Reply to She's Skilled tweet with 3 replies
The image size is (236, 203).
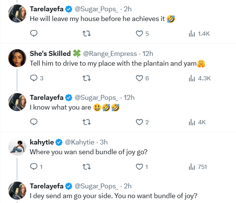tap(34, 78)
